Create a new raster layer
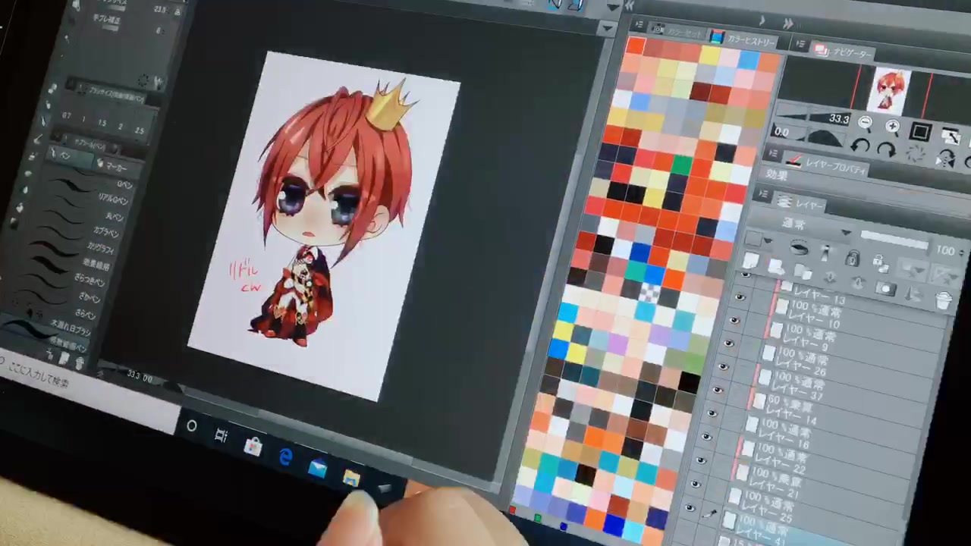Image resolution: width=971 pixels, height=546 pixels. coord(750,262)
